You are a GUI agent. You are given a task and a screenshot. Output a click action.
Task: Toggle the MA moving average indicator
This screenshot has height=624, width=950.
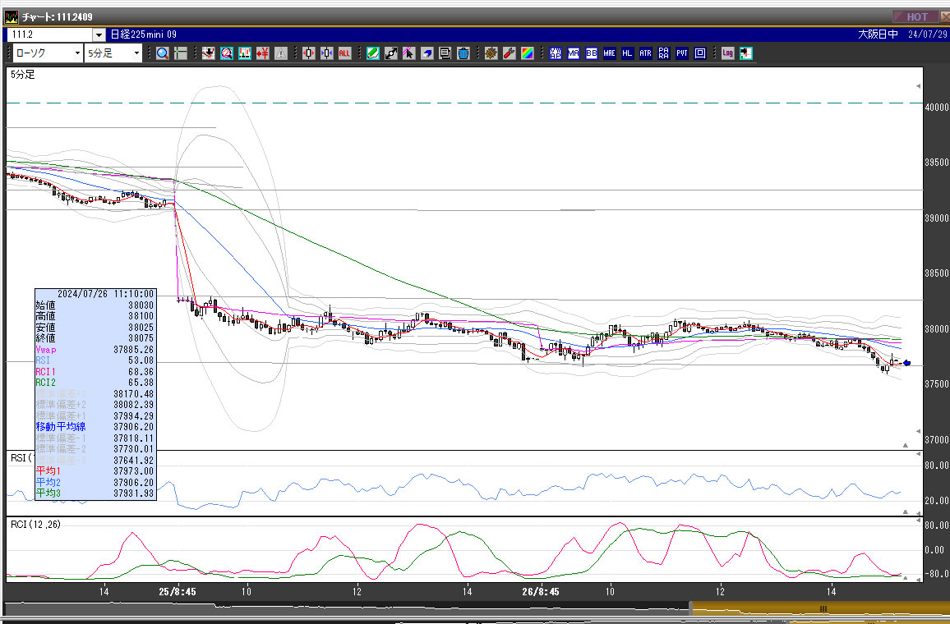[573, 53]
